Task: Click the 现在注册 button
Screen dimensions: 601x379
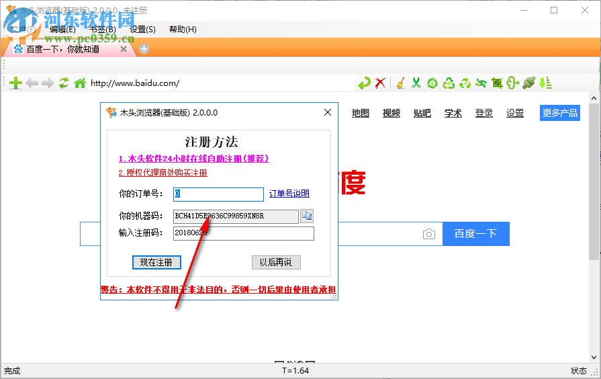Action: point(156,262)
